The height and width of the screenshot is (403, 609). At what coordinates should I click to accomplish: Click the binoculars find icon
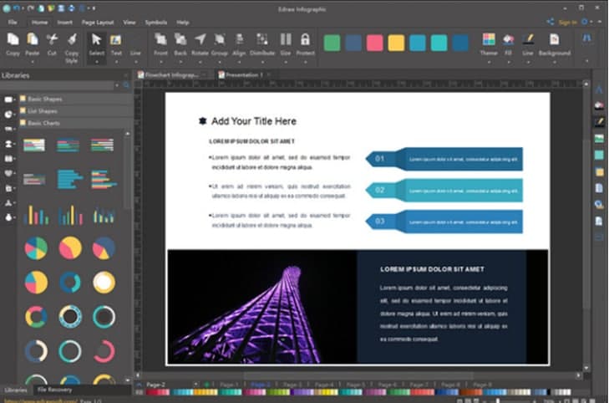point(586,38)
